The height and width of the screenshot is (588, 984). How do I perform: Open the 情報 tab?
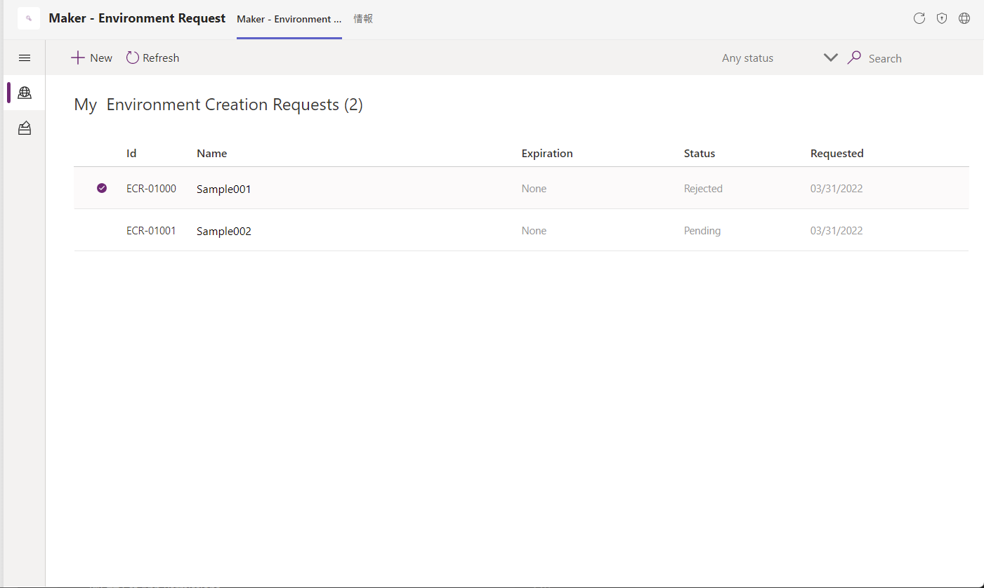(363, 19)
